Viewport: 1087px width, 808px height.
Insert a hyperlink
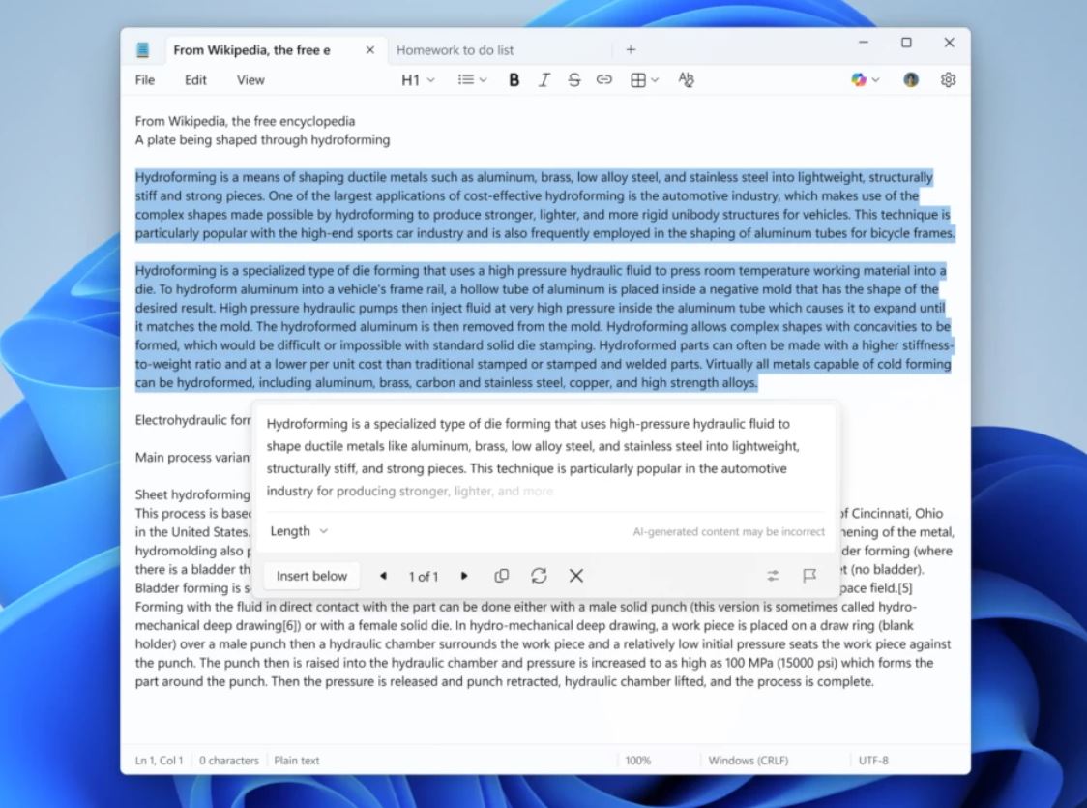click(603, 79)
